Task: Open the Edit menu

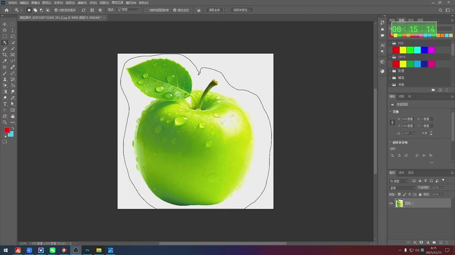Action: pyautogui.click(x=24, y=3)
